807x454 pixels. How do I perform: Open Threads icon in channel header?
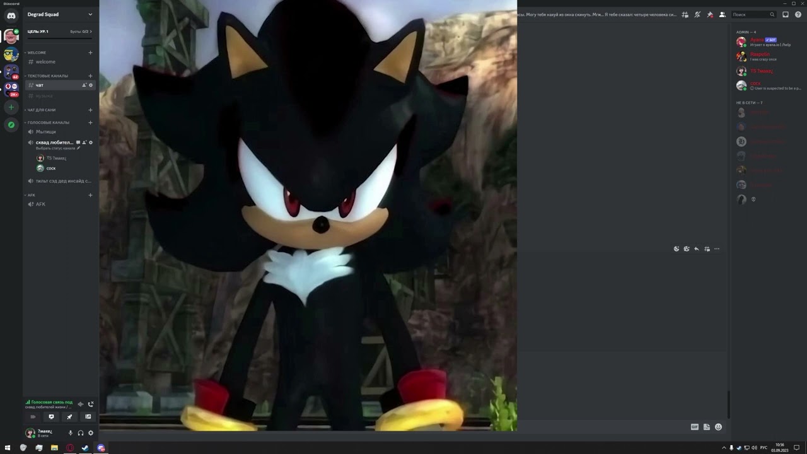pyautogui.click(x=685, y=15)
